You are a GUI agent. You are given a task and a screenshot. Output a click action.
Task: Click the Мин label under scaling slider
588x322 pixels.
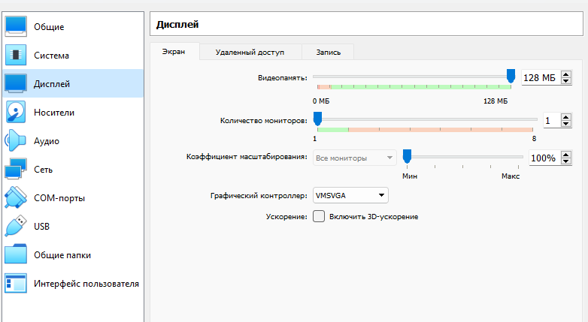pos(410,176)
